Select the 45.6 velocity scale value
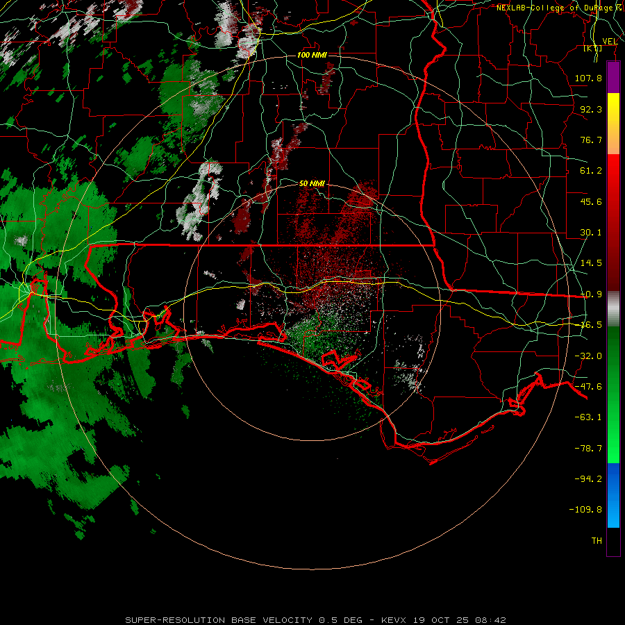 (x=591, y=201)
